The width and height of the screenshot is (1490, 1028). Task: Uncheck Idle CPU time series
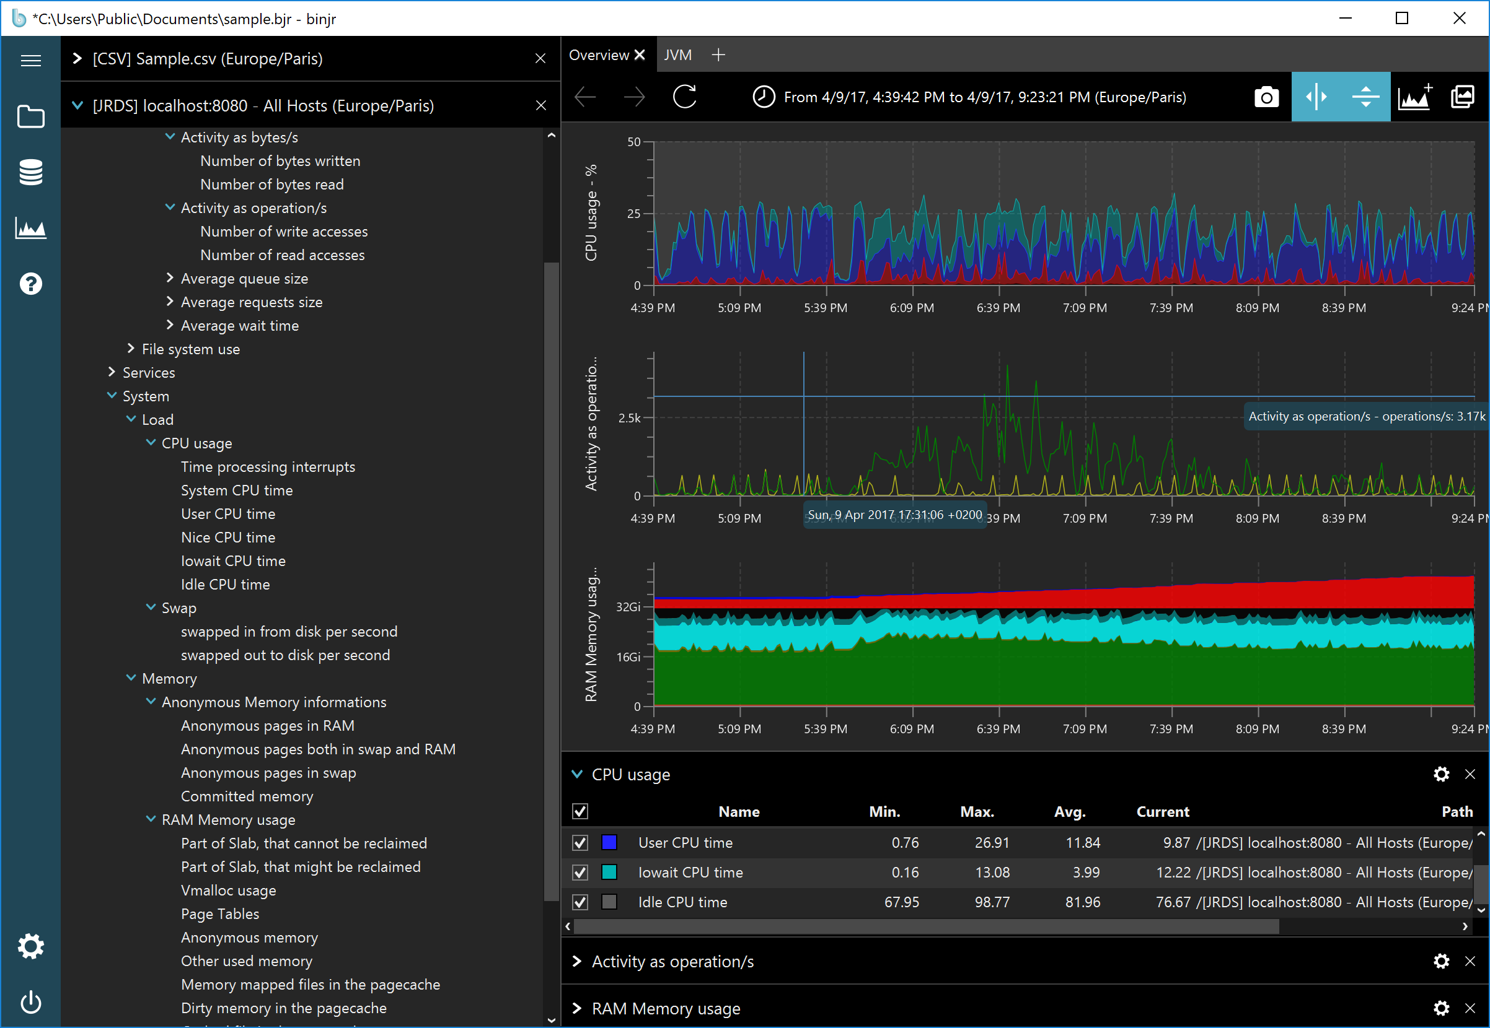point(580,902)
